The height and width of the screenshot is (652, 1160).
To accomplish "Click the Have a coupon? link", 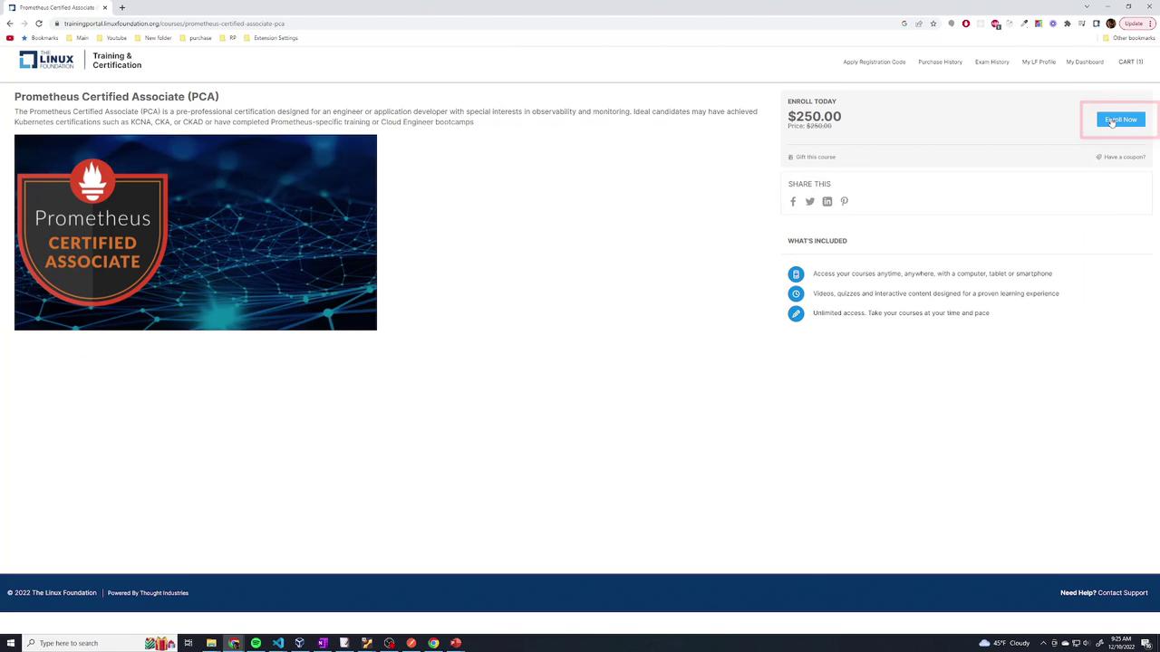I will click(1121, 157).
